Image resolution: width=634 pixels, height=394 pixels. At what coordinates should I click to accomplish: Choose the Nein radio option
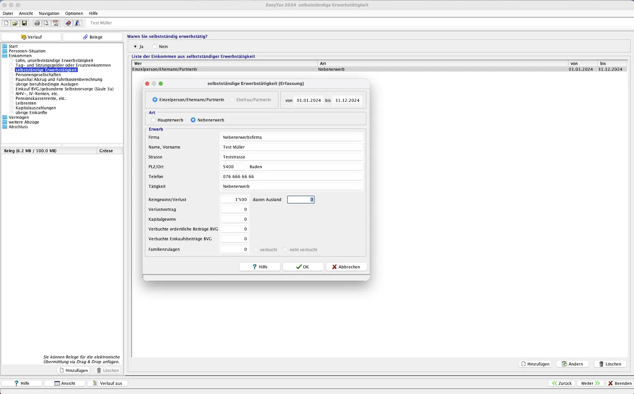tap(155, 47)
